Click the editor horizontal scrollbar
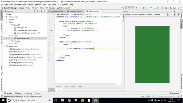The width and height of the screenshot is (183, 103). click(x=86, y=84)
